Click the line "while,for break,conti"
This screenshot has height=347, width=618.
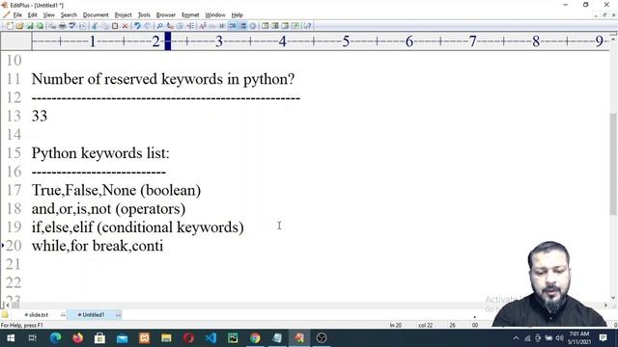(x=98, y=246)
